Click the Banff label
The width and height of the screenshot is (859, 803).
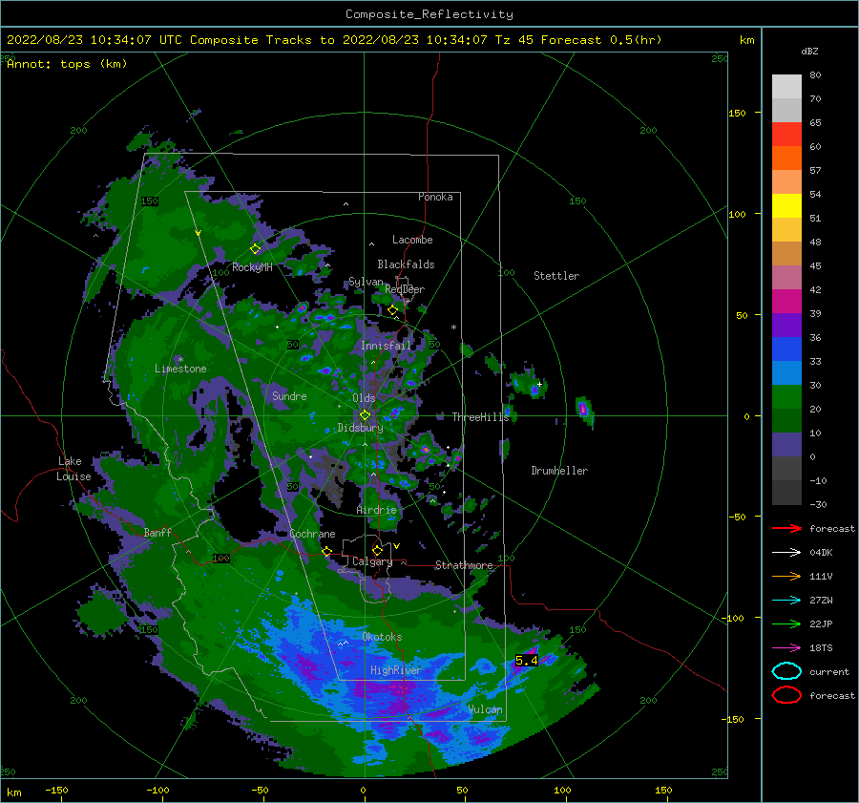click(x=157, y=532)
